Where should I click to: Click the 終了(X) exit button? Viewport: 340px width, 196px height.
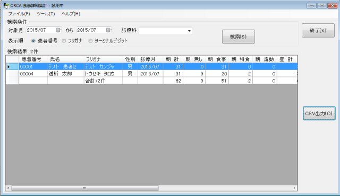[x=318, y=31]
